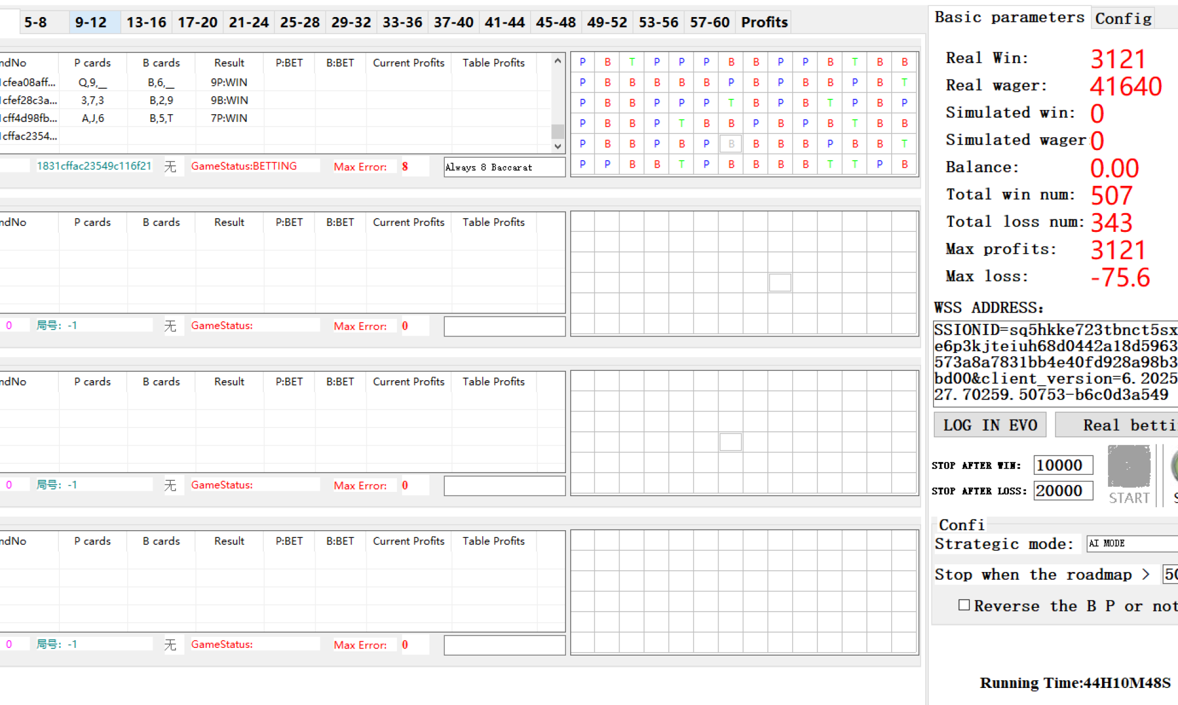Image resolution: width=1178 pixels, height=705 pixels.
Task: Switch to the Config tab
Action: 1123,18
